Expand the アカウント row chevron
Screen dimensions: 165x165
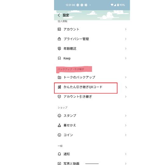(x=126, y=29)
